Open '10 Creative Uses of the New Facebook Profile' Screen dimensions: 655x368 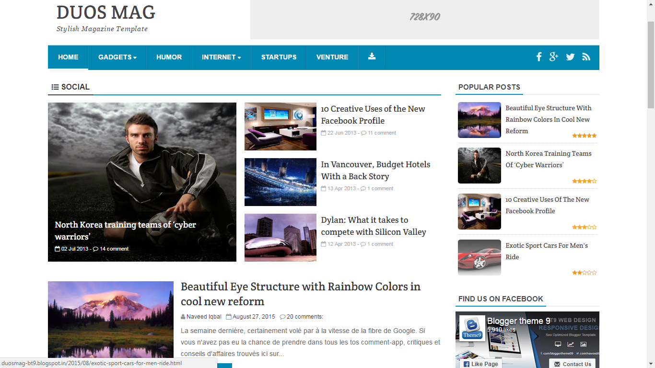[373, 115]
